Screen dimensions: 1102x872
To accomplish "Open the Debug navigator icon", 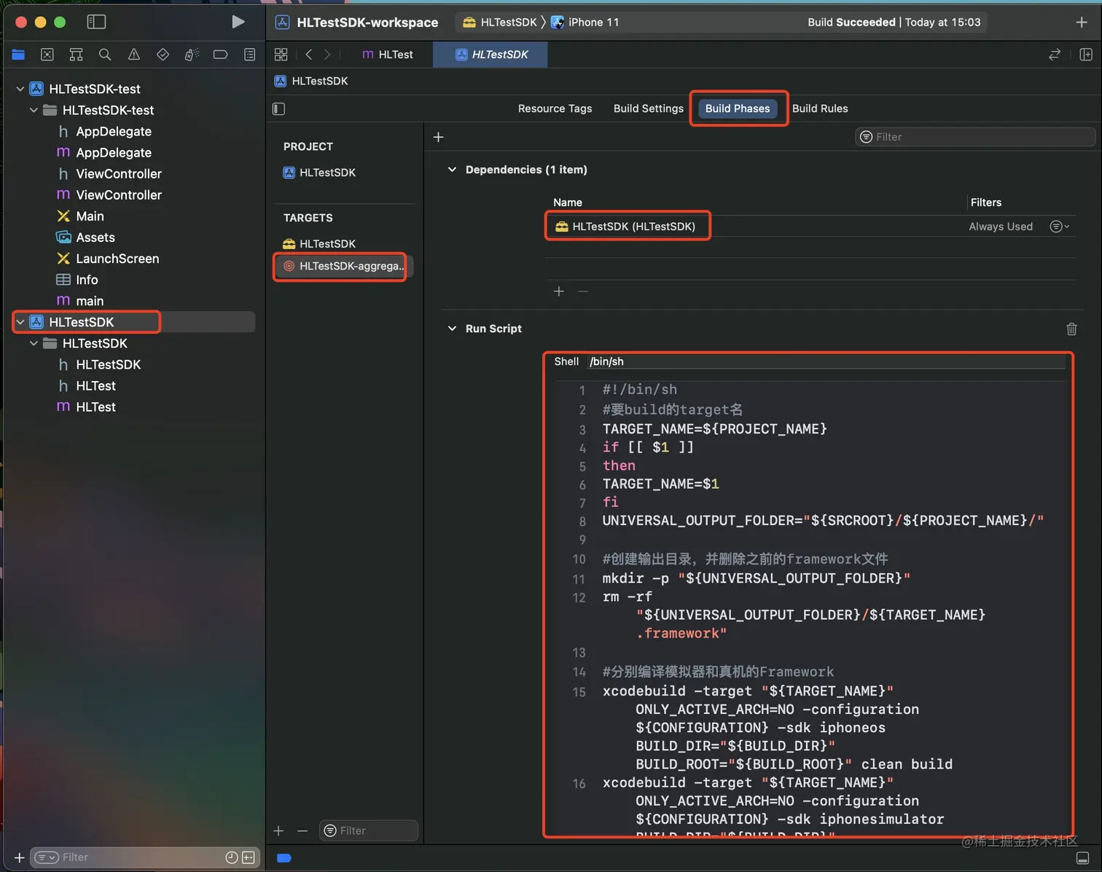I will [x=192, y=55].
